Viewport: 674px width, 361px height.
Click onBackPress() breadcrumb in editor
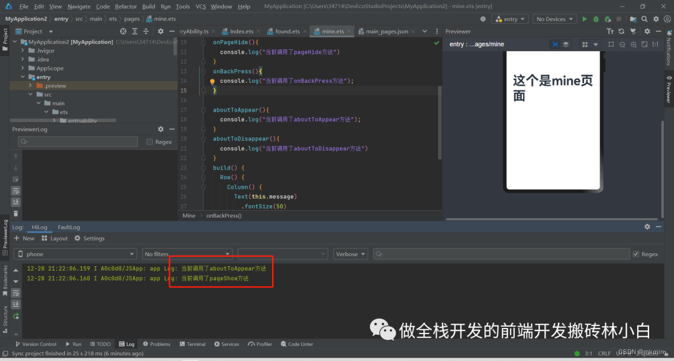(224, 216)
